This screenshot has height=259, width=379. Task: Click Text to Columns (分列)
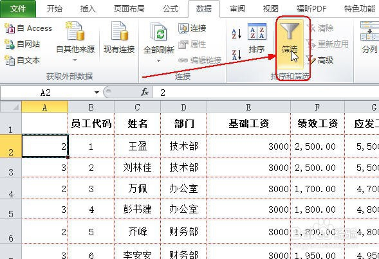[369, 38]
